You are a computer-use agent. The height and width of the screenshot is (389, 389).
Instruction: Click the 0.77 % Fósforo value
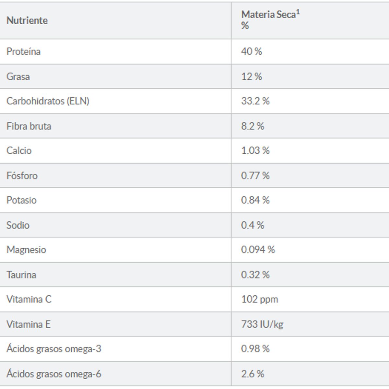(x=255, y=176)
